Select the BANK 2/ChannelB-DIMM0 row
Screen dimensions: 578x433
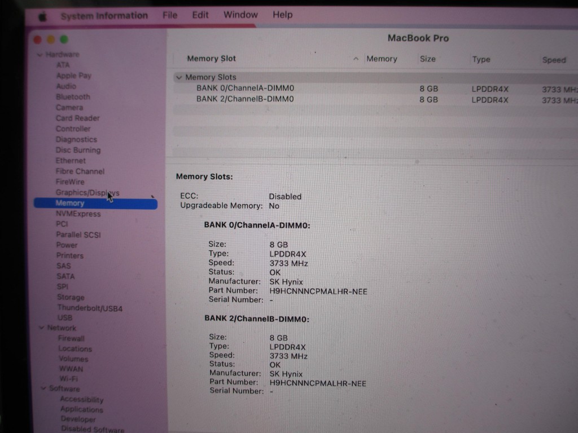click(375, 99)
